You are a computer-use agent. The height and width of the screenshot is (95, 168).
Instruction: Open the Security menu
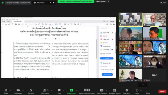[31, 92]
